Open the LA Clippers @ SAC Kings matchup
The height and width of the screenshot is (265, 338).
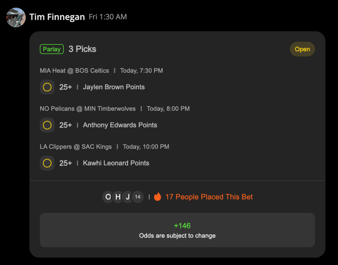pos(76,146)
